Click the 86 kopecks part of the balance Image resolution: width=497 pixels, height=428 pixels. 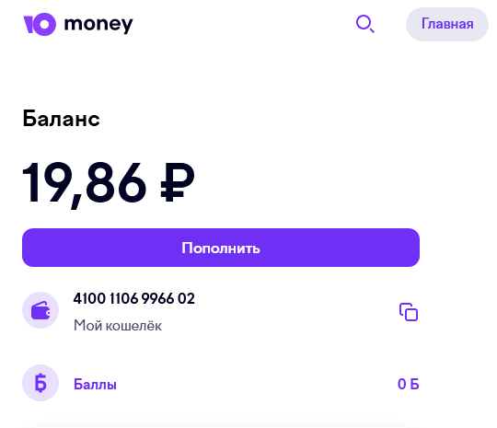pos(115,182)
